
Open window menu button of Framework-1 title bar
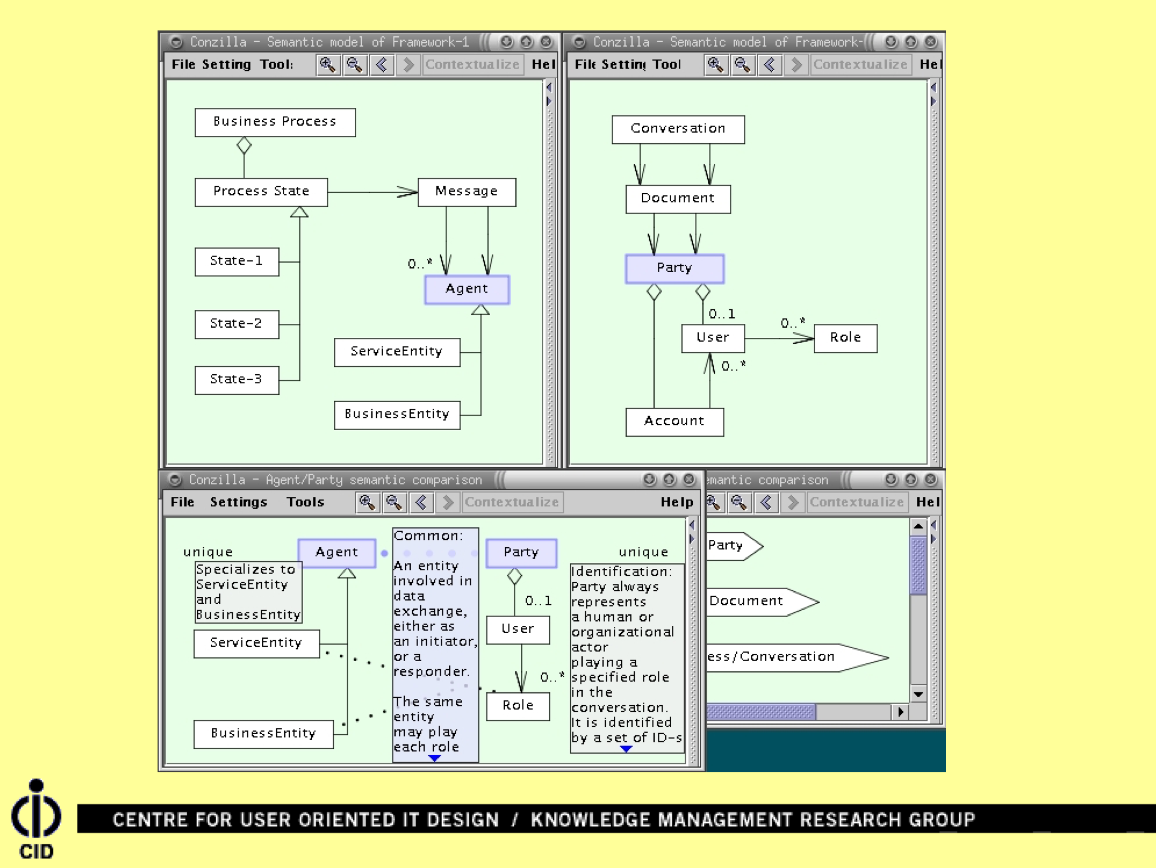pos(176,42)
